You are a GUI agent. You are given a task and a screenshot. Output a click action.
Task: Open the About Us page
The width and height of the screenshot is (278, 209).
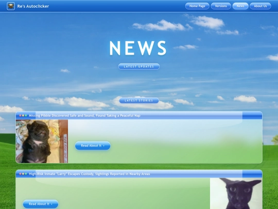point(260,6)
